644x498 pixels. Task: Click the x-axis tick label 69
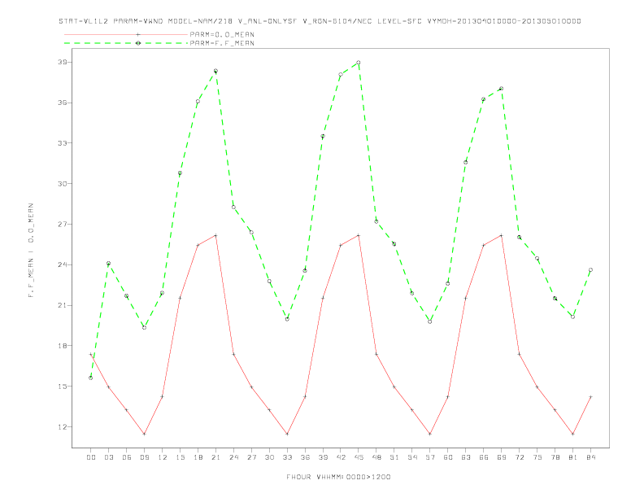502,457
